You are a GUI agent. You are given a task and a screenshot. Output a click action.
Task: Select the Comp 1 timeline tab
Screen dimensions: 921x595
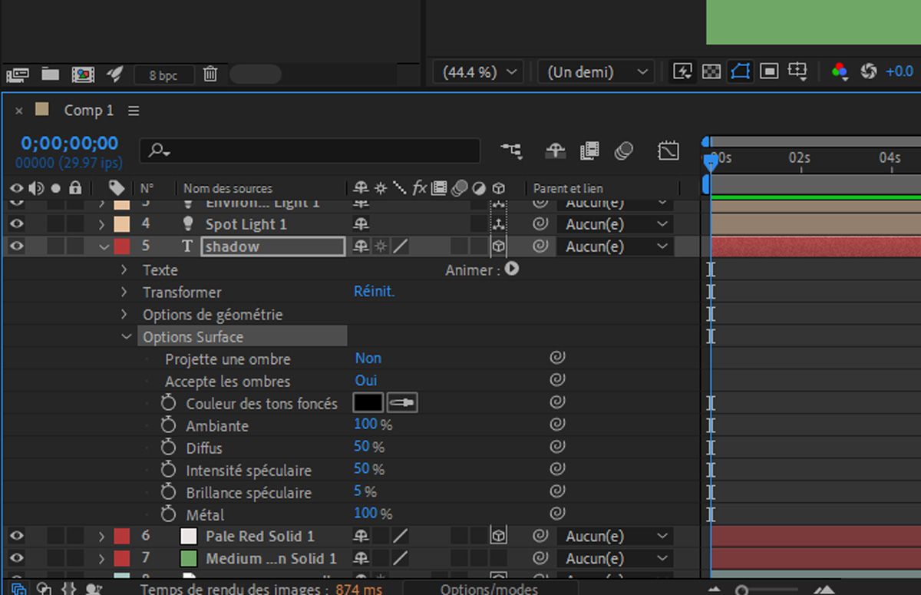[88, 111]
